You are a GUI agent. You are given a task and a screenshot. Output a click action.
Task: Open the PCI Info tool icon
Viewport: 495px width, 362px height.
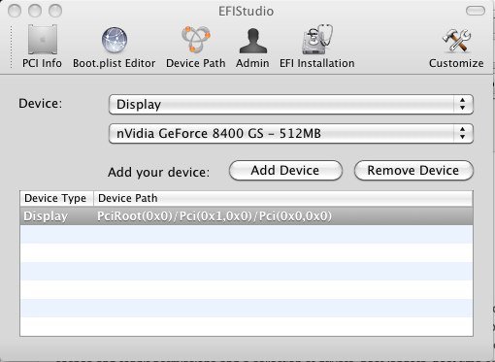[43, 40]
